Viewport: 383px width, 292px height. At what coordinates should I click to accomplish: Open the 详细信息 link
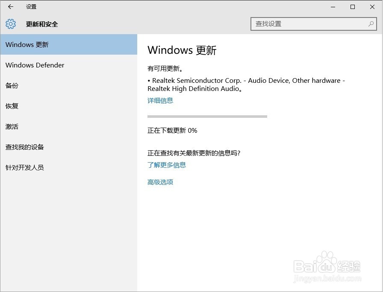pos(160,100)
